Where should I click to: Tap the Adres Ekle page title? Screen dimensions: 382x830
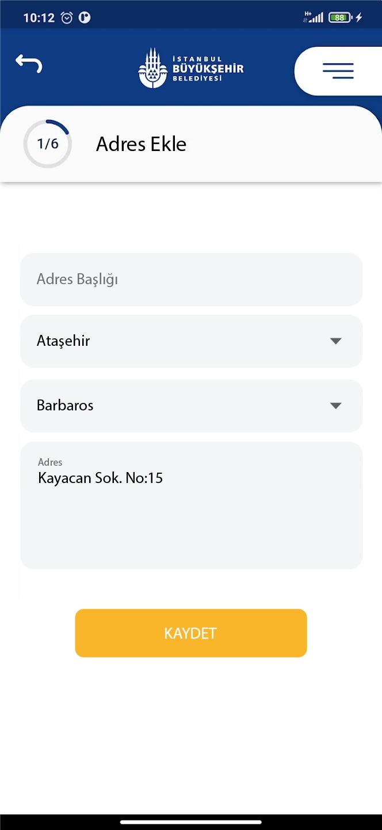click(x=141, y=144)
